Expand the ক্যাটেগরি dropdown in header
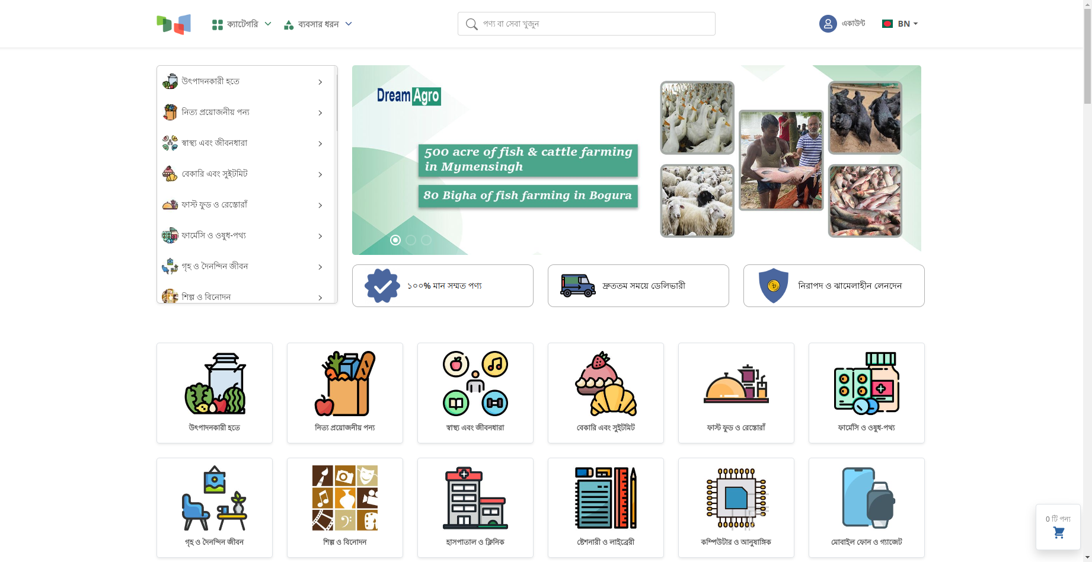The image size is (1092, 562). click(242, 24)
